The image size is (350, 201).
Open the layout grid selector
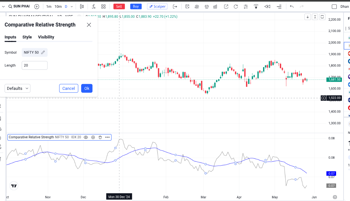coord(103,7)
